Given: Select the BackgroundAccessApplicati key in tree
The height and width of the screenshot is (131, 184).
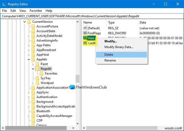Looking at the screenshot, I should click(56, 106).
